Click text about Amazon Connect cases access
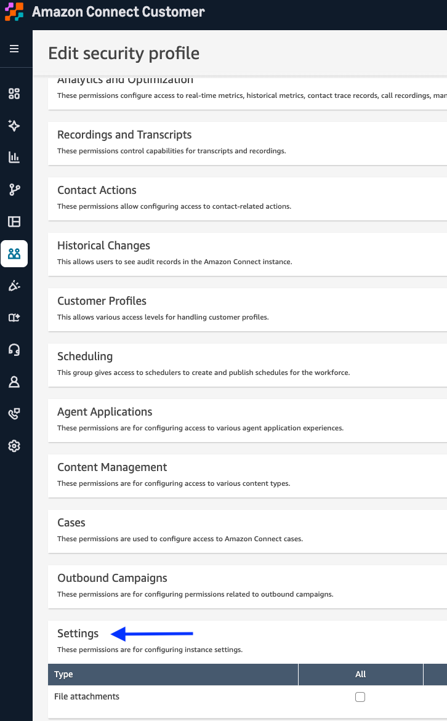Screen dimensions: 447x721 [180, 539]
